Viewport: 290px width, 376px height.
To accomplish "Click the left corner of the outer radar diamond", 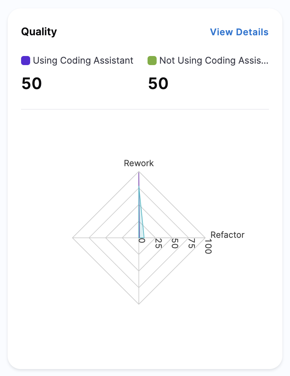I will [x=73, y=238].
